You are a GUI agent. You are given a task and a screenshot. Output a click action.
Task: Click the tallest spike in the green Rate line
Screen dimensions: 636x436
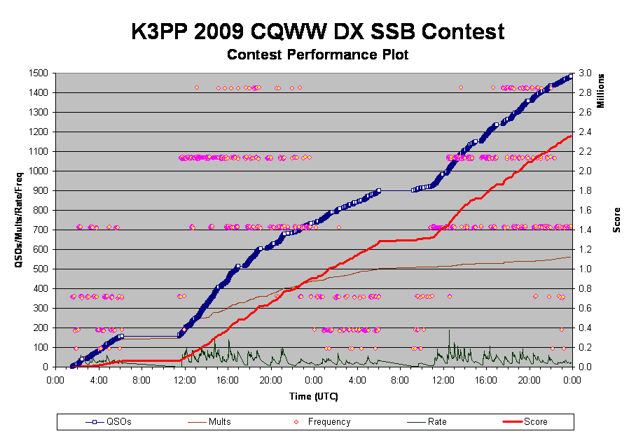(448, 330)
